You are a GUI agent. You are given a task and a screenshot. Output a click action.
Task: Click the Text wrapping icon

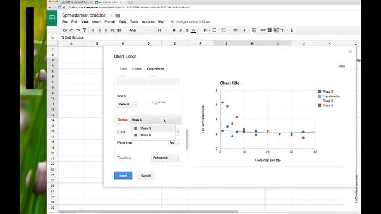[254, 30]
